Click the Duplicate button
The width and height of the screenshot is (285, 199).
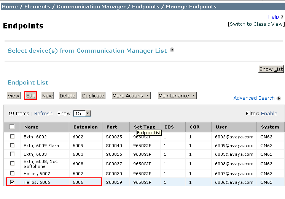click(93, 96)
